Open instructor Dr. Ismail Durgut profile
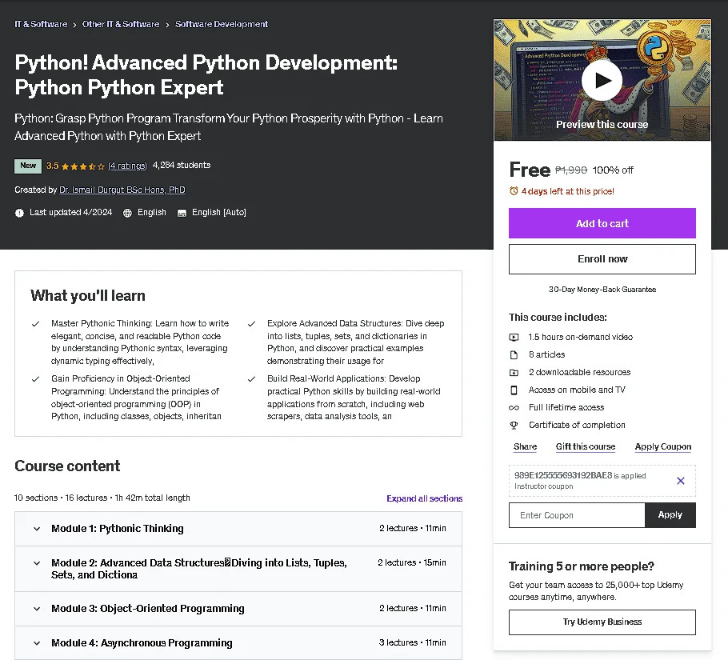Screen dimensions: 728x660 [x=122, y=190]
